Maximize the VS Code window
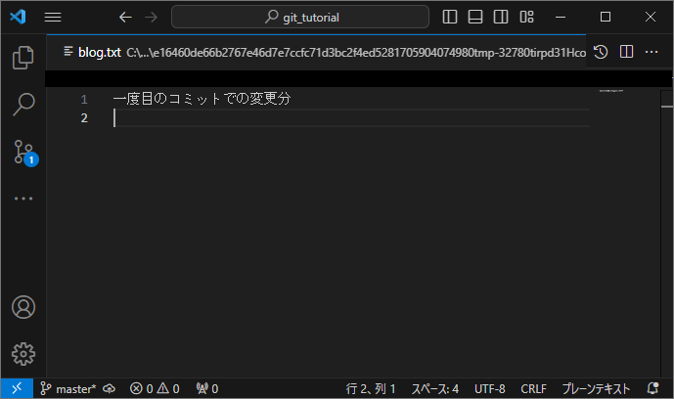This screenshot has height=399, width=674. [x=606, y=18]
